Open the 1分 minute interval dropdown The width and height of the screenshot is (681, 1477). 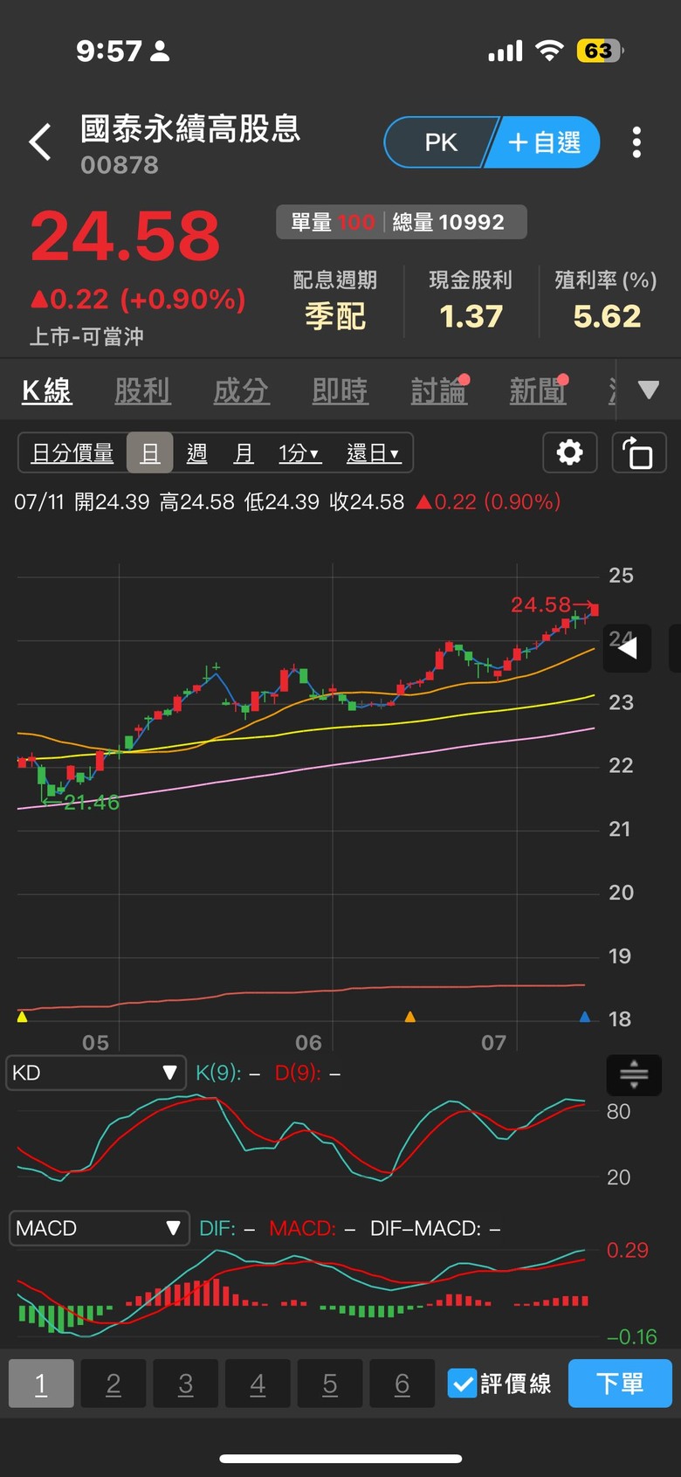[299, 453]
